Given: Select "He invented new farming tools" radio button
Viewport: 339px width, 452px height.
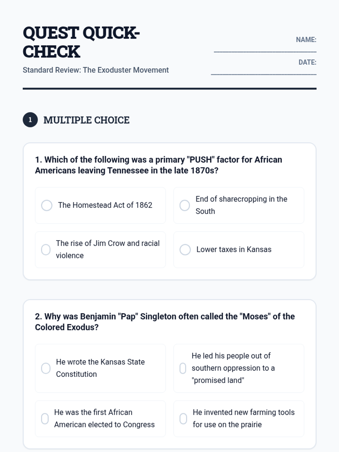Looking at the screenshot, I should pos(183,419).
